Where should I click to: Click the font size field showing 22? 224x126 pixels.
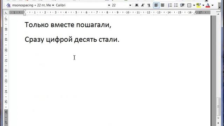pyautogui.click(x=120, y=5)
